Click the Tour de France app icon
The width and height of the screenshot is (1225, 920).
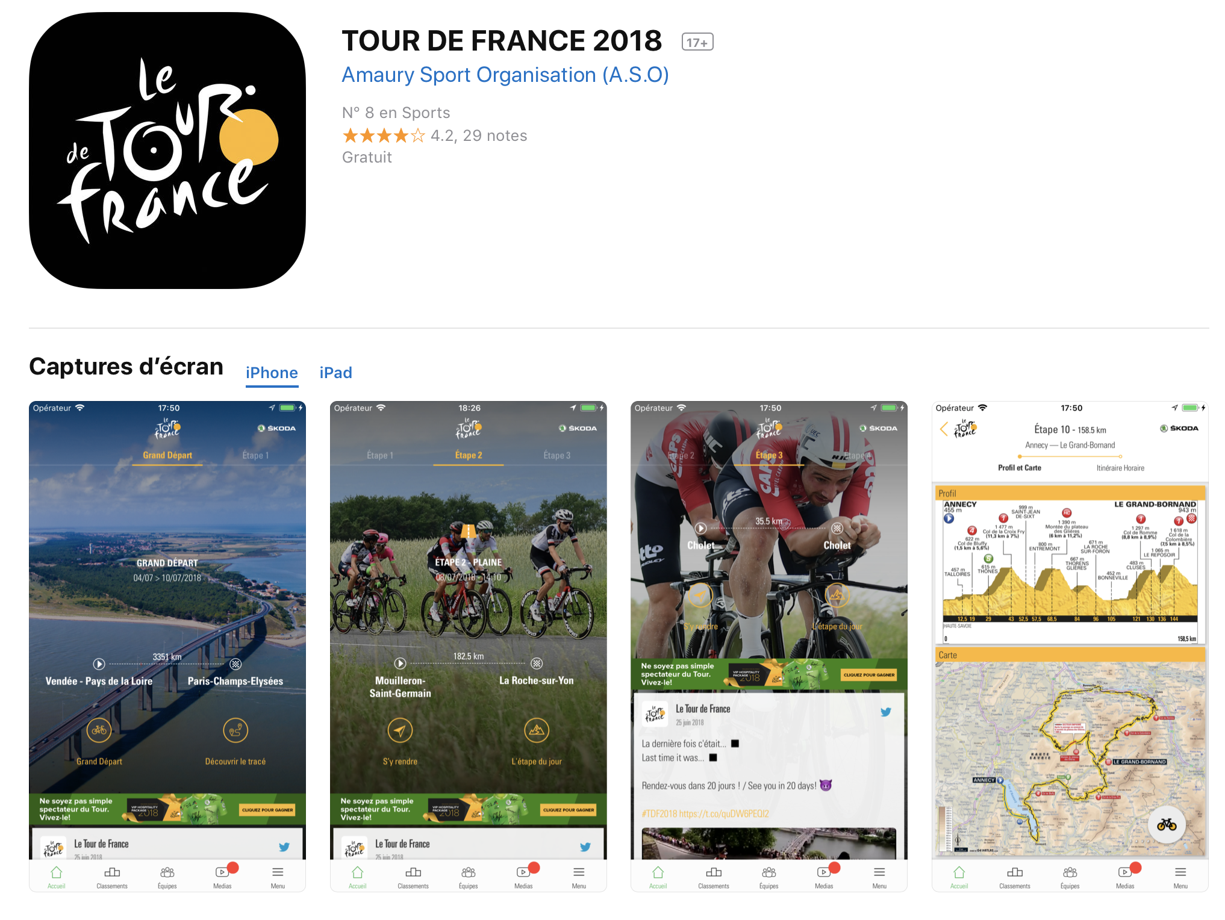tap(167, 151)
